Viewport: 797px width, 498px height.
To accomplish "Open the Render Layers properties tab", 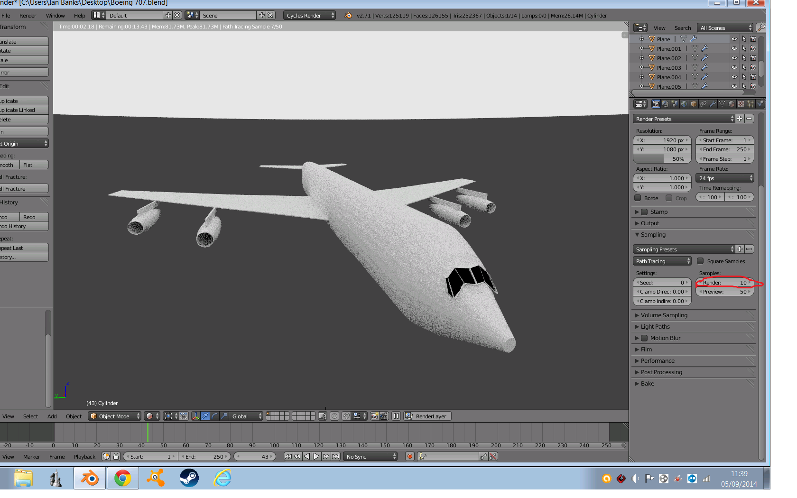I will pos(665,104).
